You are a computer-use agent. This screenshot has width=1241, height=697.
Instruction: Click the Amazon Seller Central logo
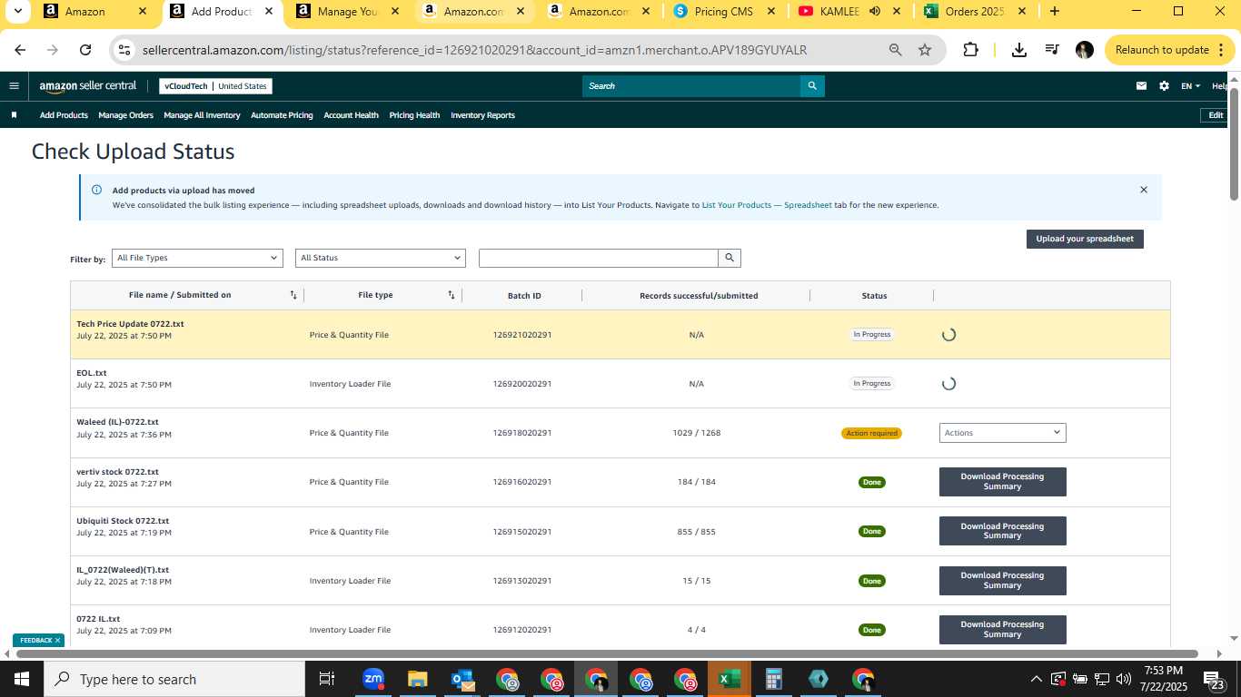coord(88,86)
